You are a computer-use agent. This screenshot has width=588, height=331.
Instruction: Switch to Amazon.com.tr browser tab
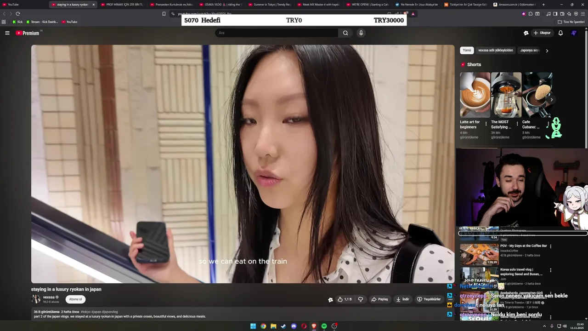515,5
